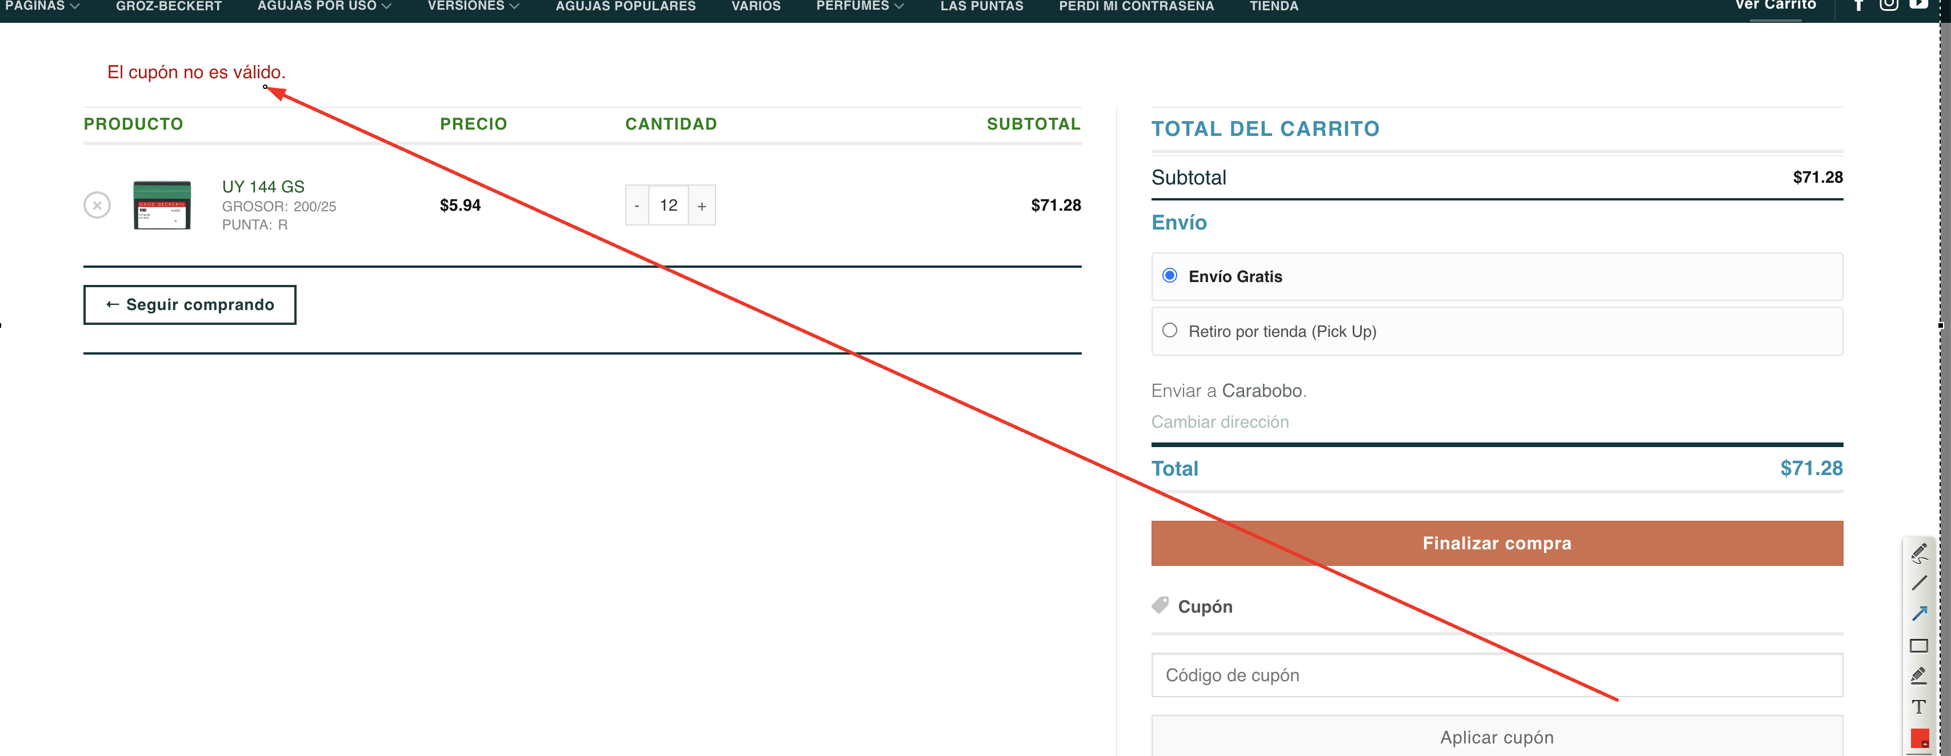Click the $5.94 unit price
1951x756 pixels.
[x=459, y=205]
